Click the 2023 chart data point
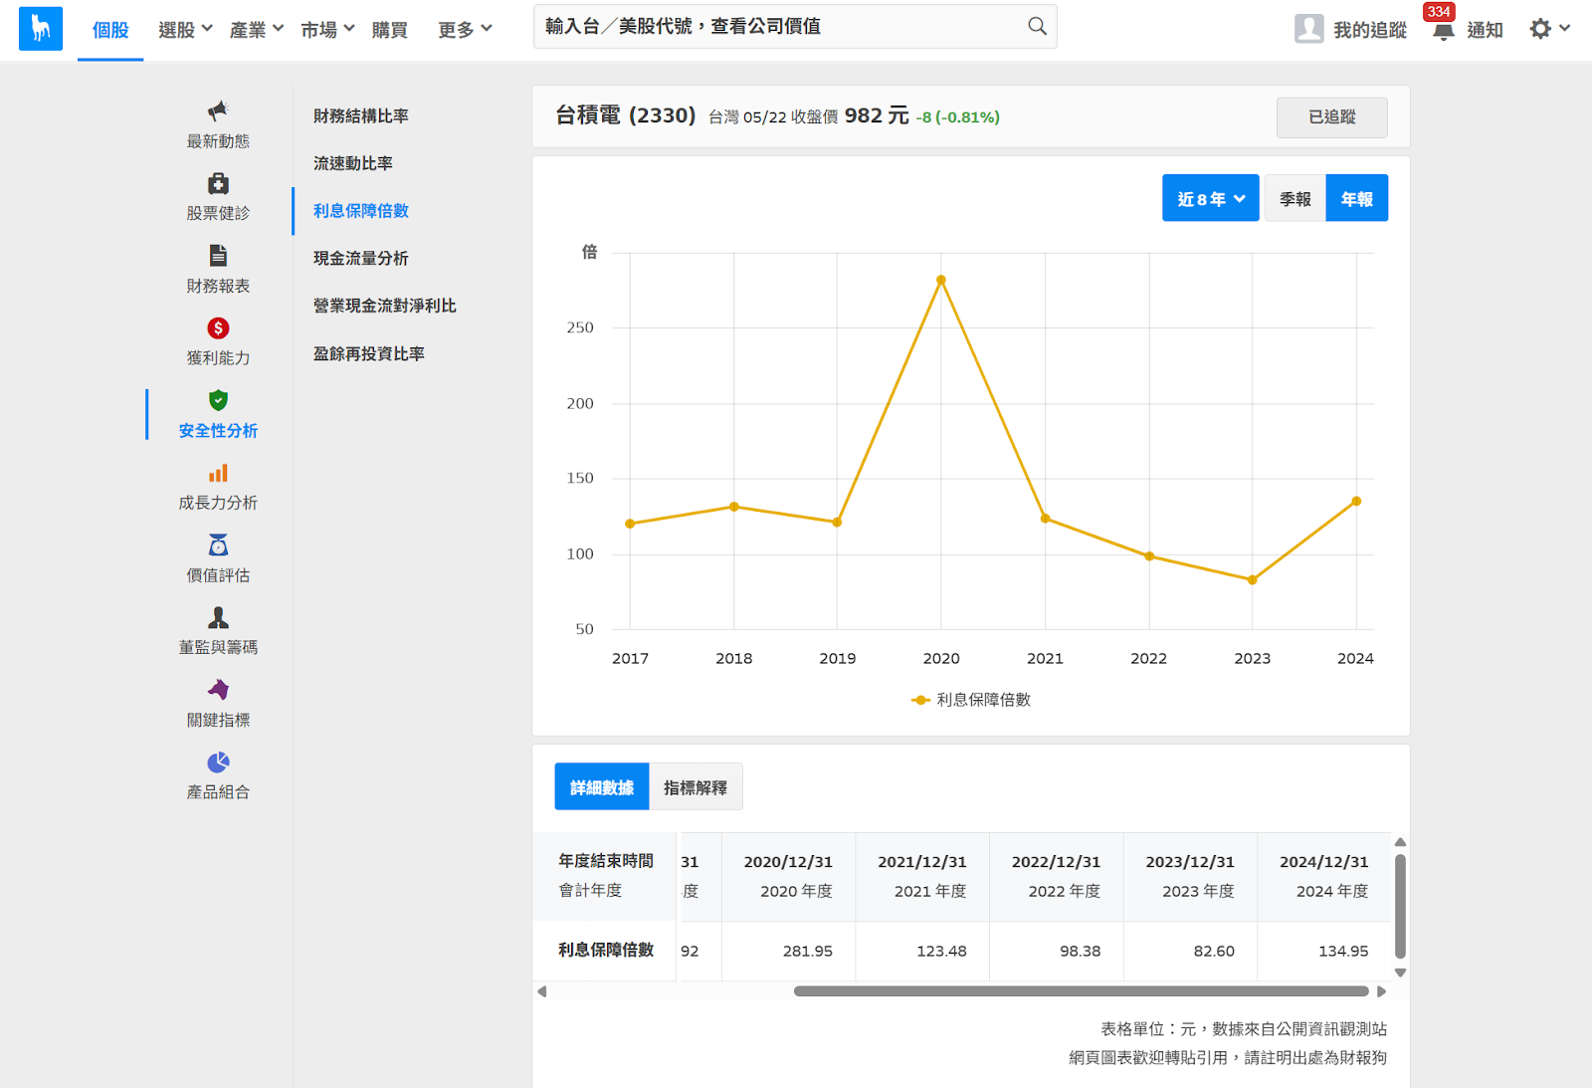1592x1088 pixels. click(1252, 579)
